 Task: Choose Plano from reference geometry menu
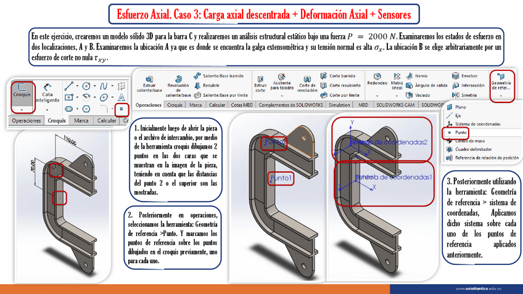[456, 107]
